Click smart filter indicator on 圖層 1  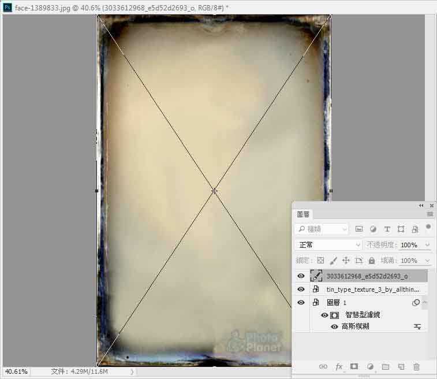[416, 302]
